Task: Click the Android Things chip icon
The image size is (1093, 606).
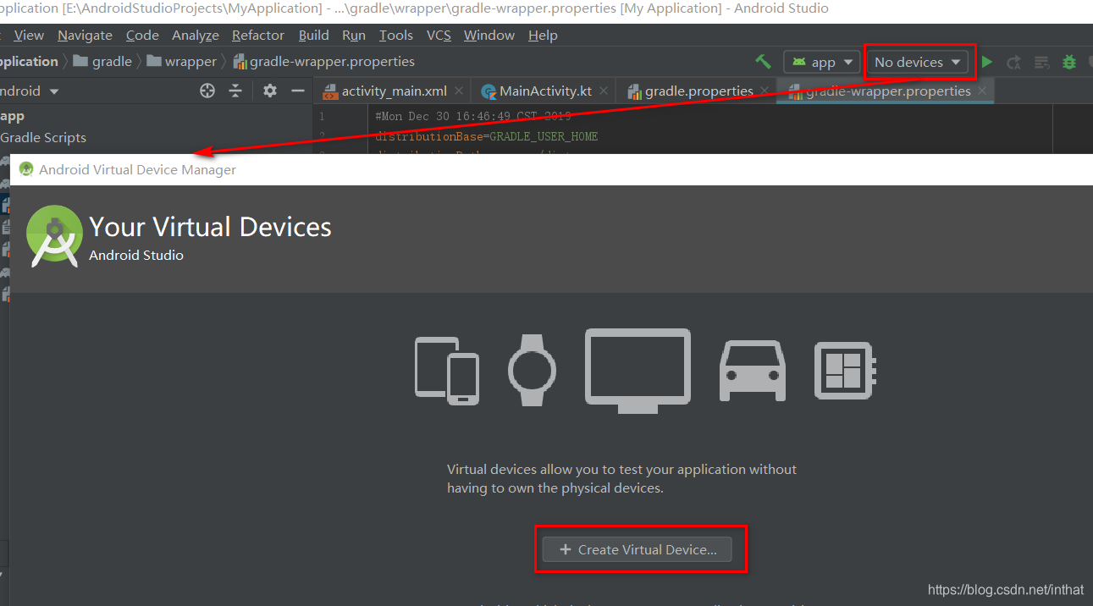Action: [845, 370]
